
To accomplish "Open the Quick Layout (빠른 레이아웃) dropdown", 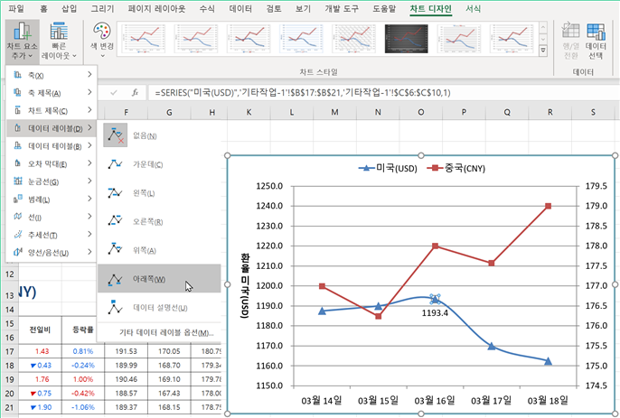I will point(59,41).
